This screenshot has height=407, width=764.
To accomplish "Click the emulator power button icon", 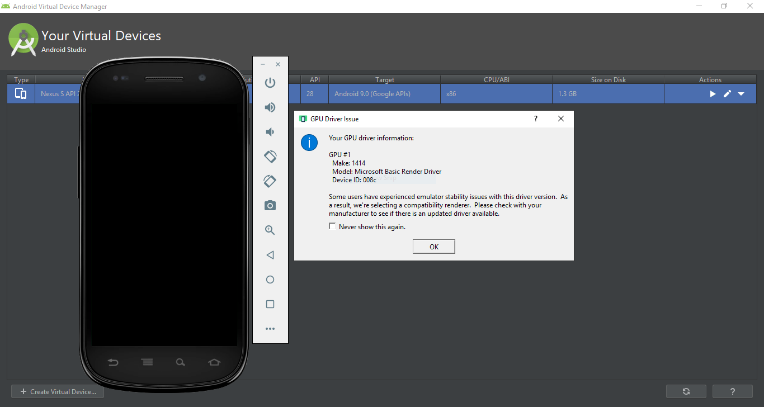I will 270,83.
